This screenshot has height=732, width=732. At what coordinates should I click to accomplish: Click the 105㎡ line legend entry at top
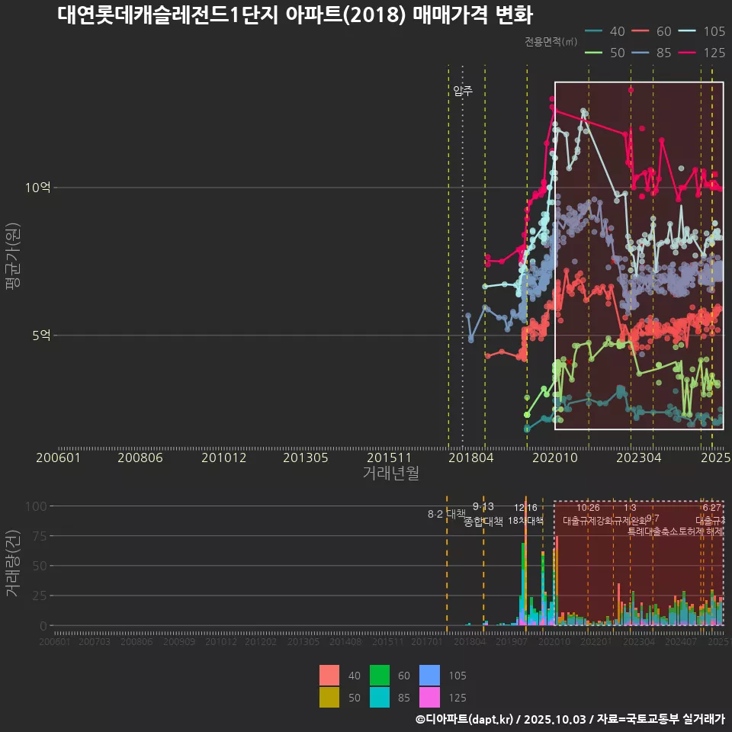pyautogui.click(x=689, y=31)
